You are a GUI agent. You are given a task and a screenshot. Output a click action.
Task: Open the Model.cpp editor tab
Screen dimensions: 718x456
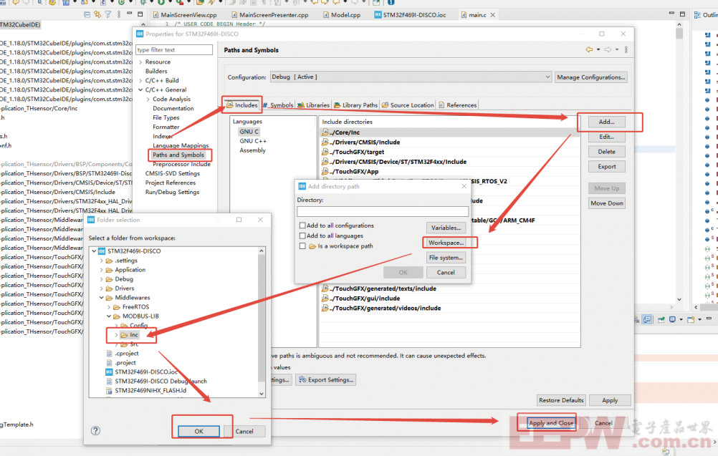[x=342, y=15]
